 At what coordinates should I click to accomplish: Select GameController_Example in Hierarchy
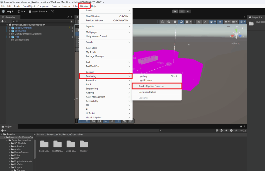28,34
